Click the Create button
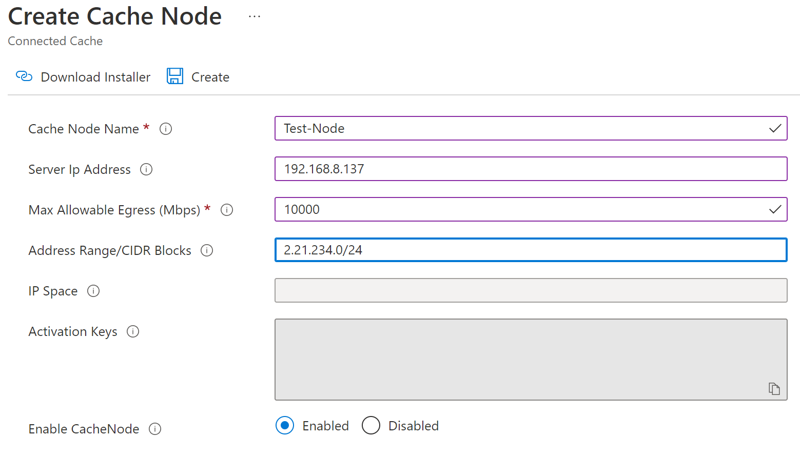800x456 pixels. pyautogui.click(x=210, y=77)
